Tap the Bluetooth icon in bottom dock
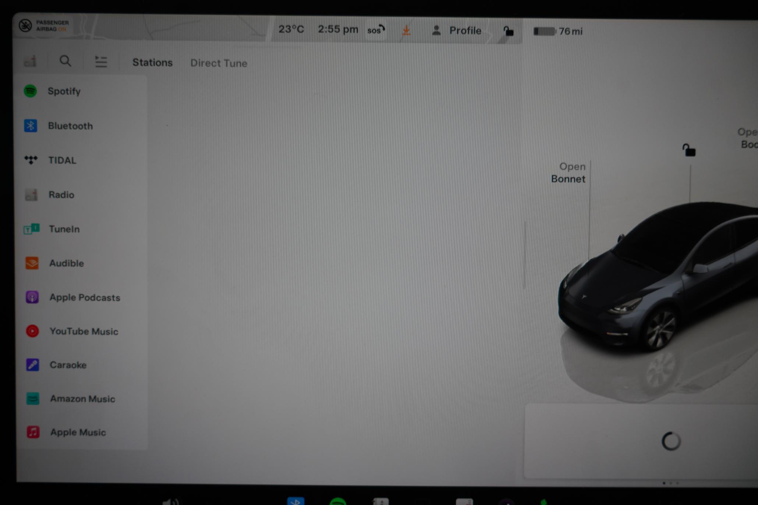 (296, 501)
